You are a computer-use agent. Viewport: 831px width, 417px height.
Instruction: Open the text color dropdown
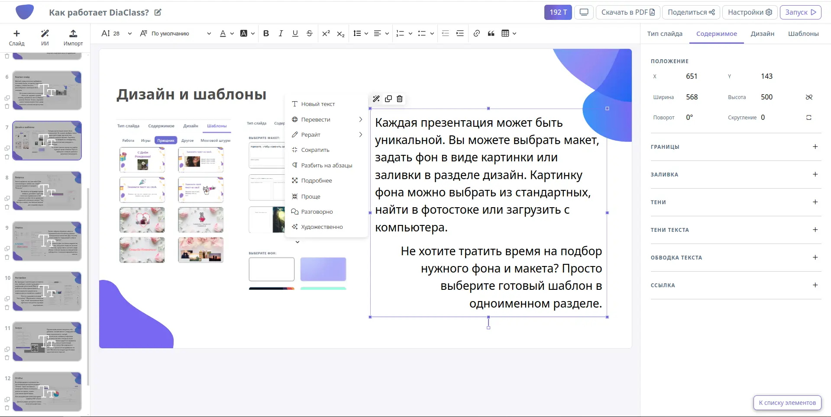tap(227, 33)
